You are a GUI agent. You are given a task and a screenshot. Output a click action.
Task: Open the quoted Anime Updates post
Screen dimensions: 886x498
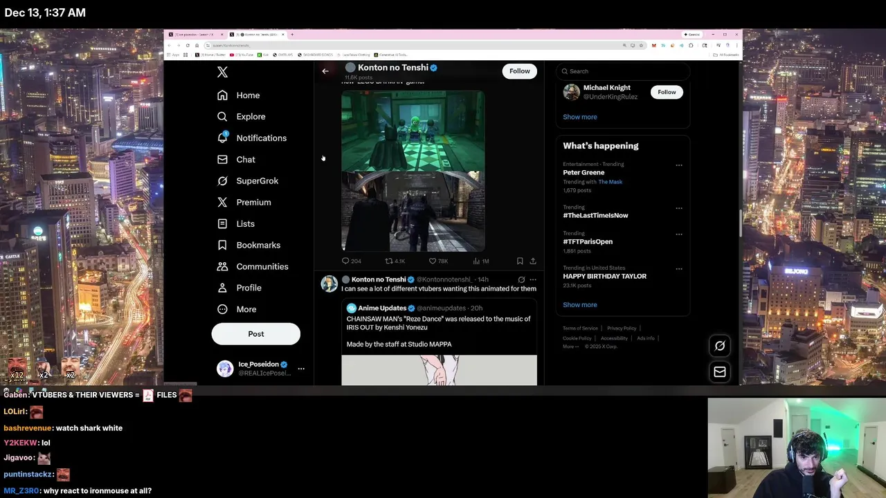click(439, 342)
